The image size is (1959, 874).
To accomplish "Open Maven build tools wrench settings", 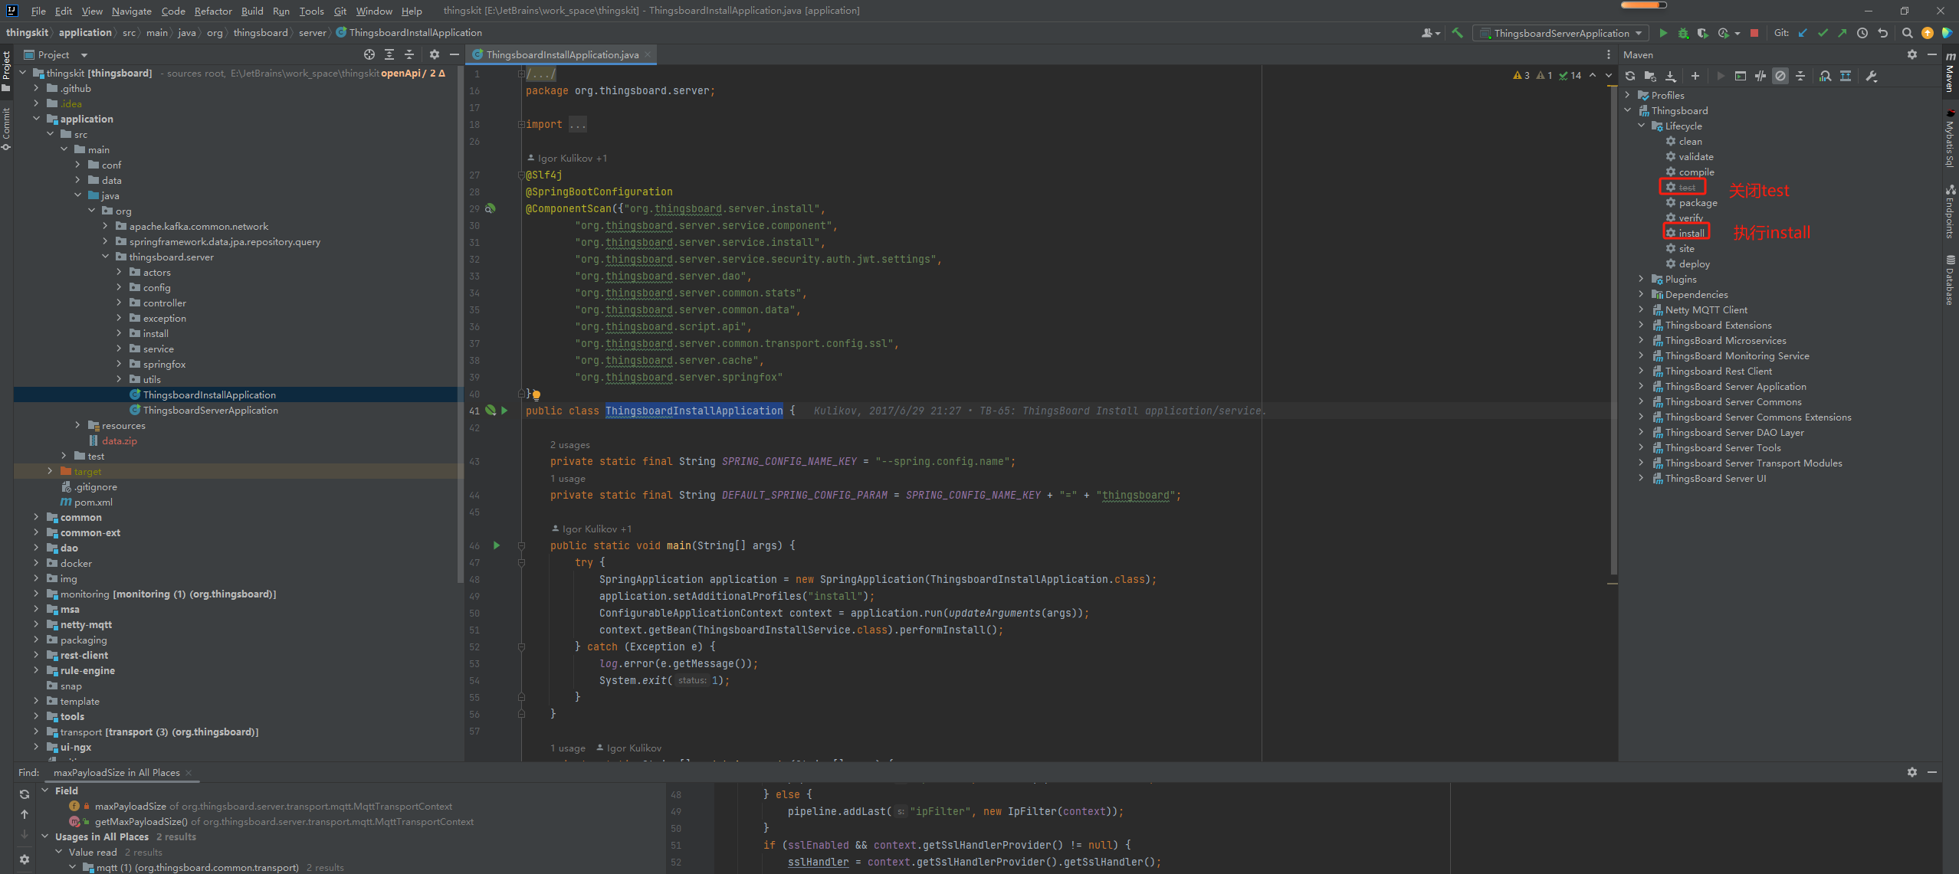I will click(1872, 76).
